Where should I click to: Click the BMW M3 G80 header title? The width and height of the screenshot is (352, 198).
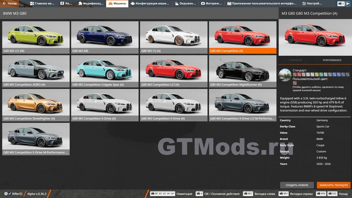[14, 13]
